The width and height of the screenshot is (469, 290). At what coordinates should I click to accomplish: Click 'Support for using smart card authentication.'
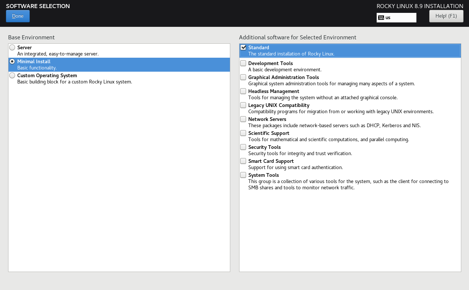(x=295, y=168)
